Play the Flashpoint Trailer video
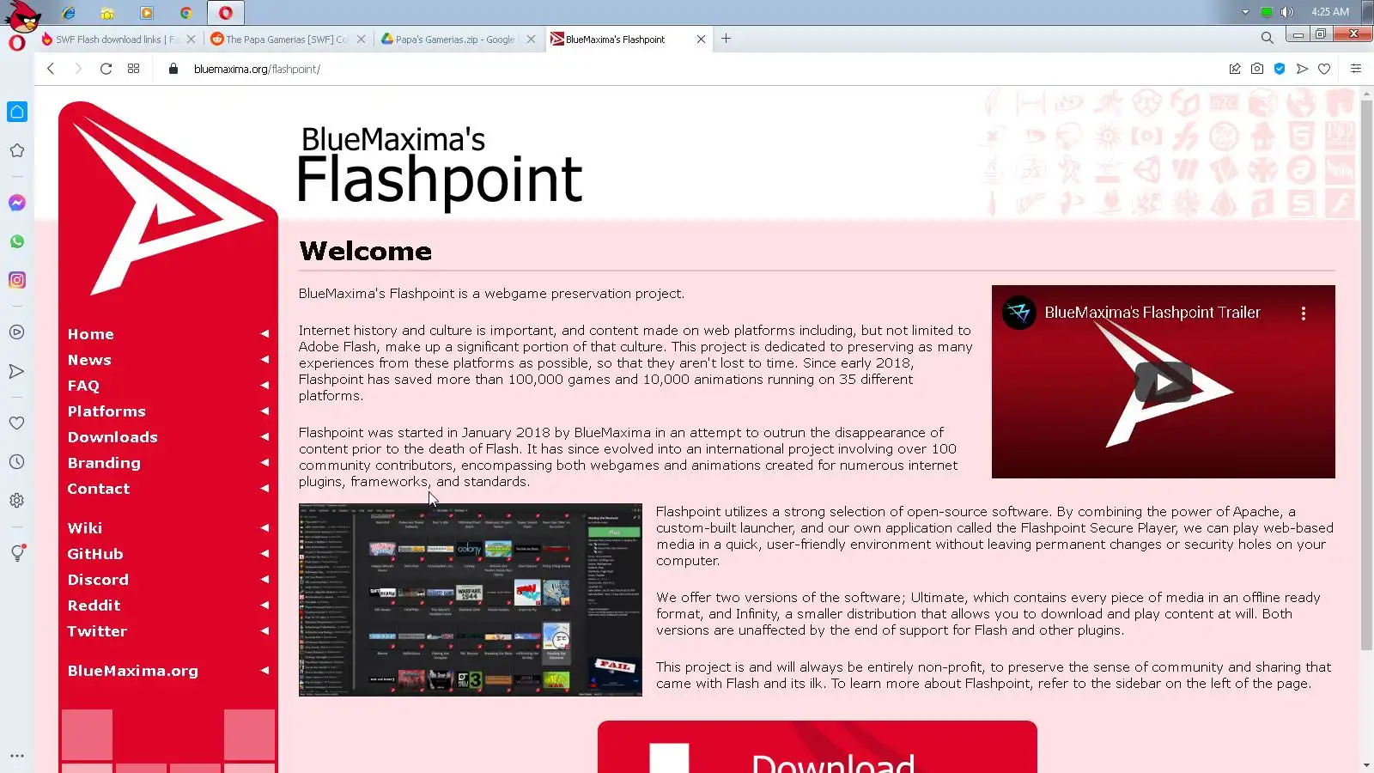1374x773 pixels. click(1163, 382)
